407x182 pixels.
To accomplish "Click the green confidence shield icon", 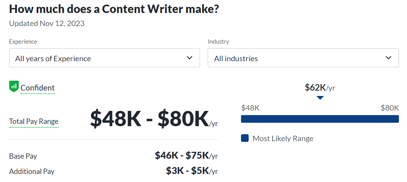I will [x=14, y=86].
